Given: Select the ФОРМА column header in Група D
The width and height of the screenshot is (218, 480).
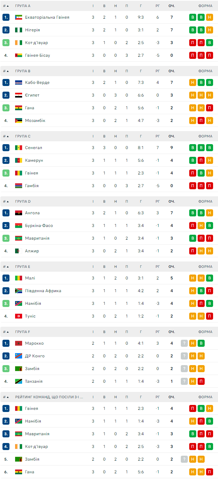Looking at the screenshot, I should 205,202.
